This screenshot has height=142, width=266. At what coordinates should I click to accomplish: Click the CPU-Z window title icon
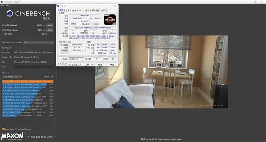pyautogui.click(x=58, y=6)
